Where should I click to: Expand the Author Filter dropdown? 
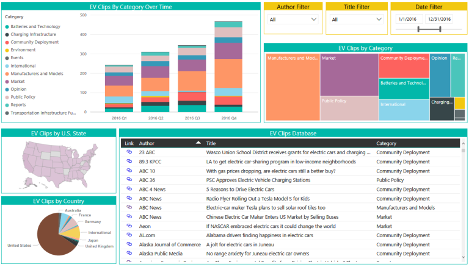tap(293, 20)
